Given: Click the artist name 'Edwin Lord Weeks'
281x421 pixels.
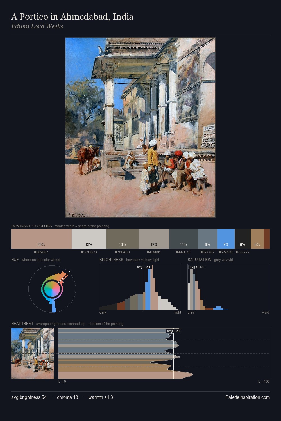Looking at the screenshot, I should point(37,26).
